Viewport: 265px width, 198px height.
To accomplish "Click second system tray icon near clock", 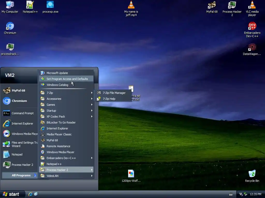I will pos(246,194).
